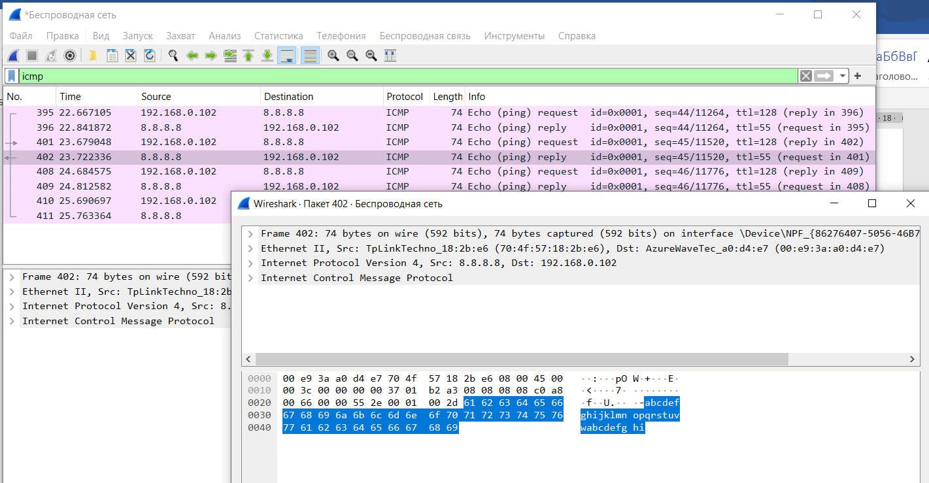Image resolution: width=929 pixels, height=483 pixels.
Task: Expand Internet Protocol Version 4 in main pane
Action: tap(12, 306)
